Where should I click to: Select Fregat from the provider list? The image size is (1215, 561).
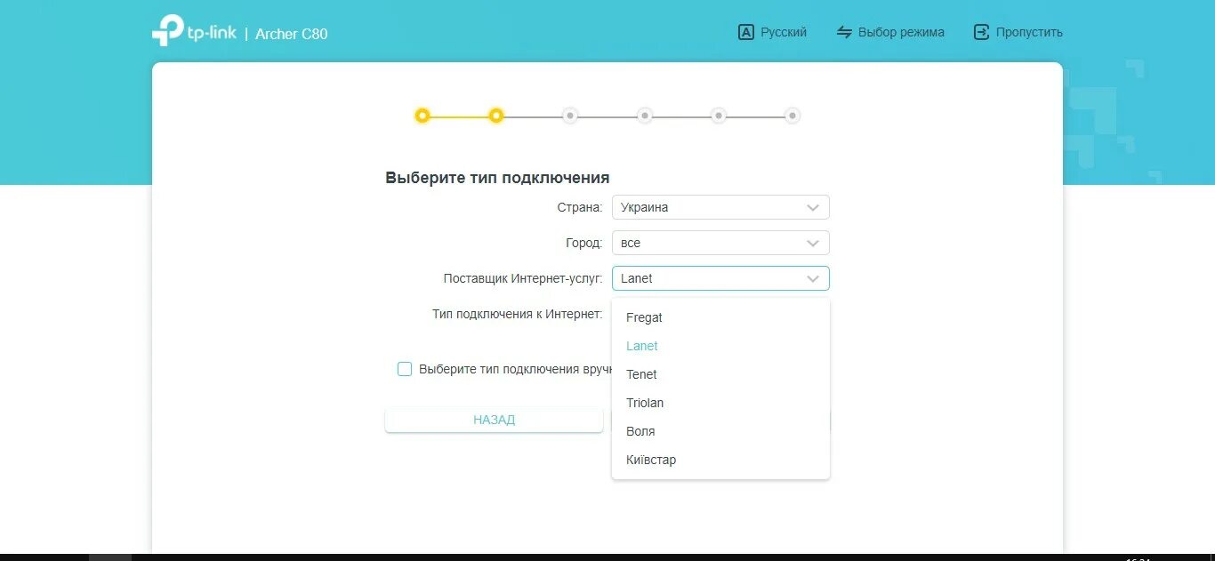pyautogui.click(x=720, y=317)
